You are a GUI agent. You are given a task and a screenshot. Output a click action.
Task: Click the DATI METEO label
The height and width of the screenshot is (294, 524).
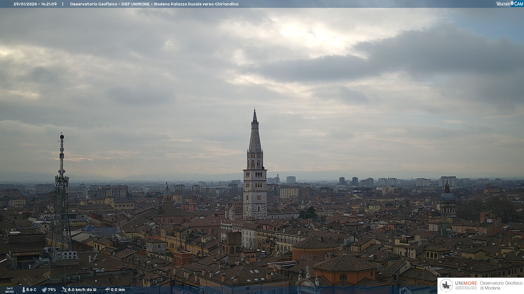(10, 290)
